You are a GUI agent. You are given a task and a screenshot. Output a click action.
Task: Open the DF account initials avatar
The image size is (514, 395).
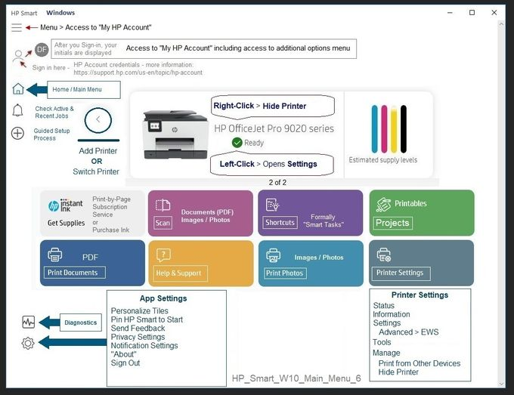point(42,50)
